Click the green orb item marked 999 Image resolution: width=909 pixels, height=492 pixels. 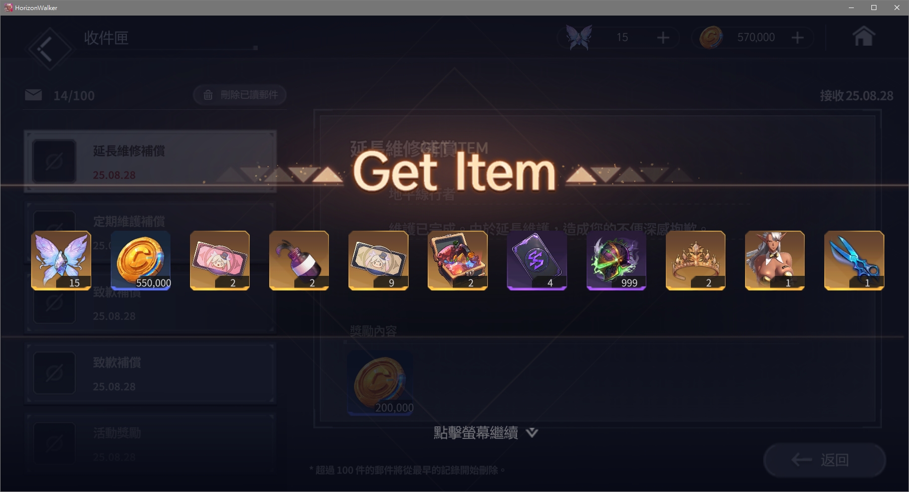click(x=616, y=260)
